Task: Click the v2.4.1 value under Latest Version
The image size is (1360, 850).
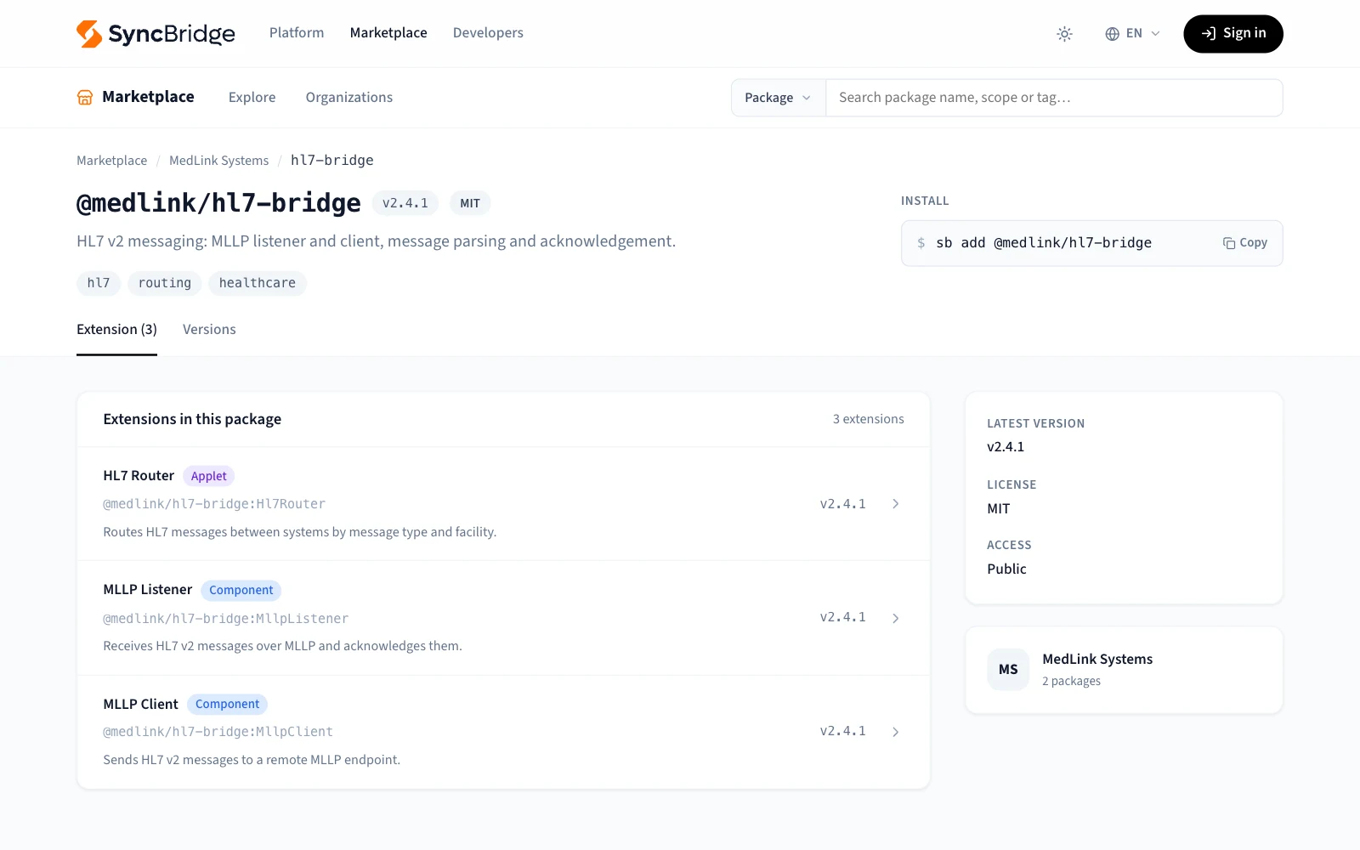Action: click(x=1006, y=447)
